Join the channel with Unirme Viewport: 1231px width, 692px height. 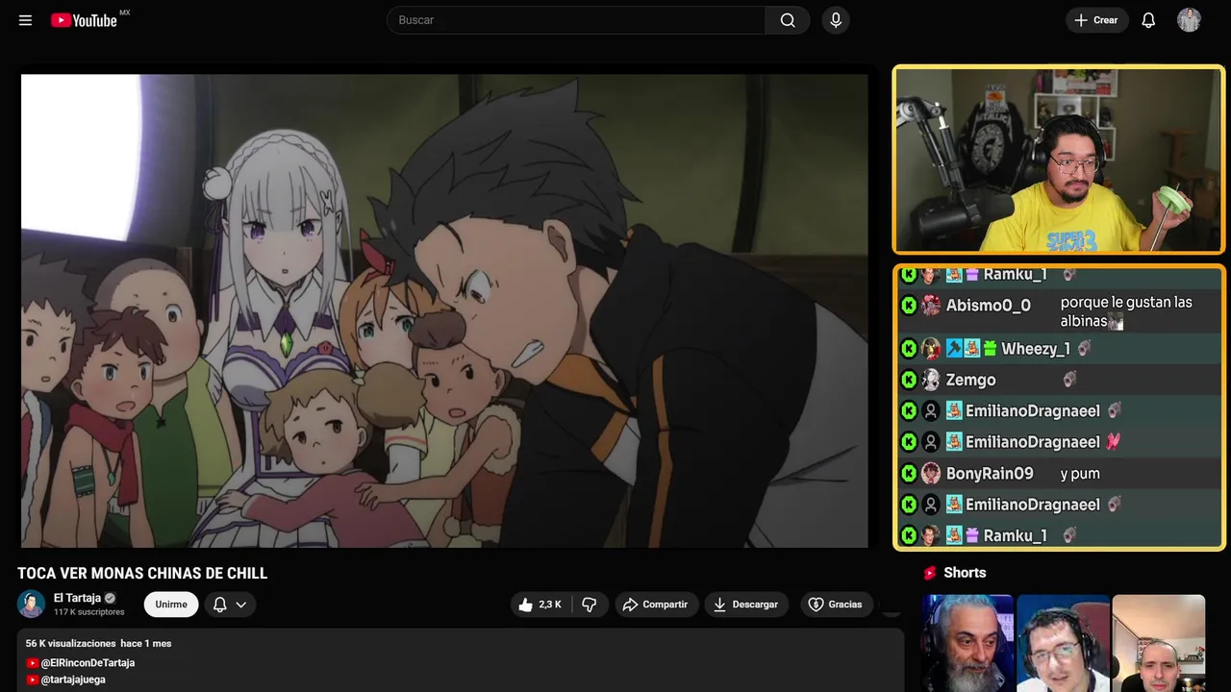[x=171, y=605]
